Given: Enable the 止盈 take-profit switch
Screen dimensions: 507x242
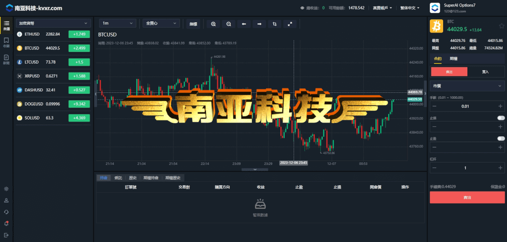Looking at the screenshot, I should click(501, 138).
